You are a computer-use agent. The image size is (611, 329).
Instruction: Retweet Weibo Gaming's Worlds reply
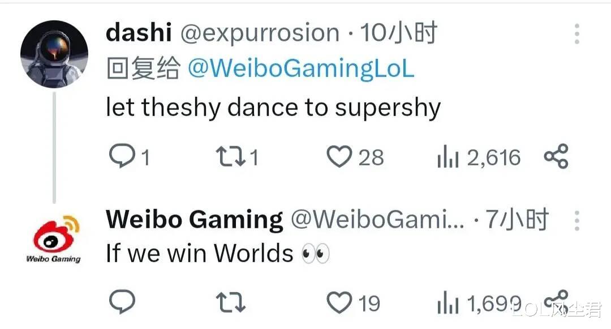pyautogui.click(x=231, y=302)
